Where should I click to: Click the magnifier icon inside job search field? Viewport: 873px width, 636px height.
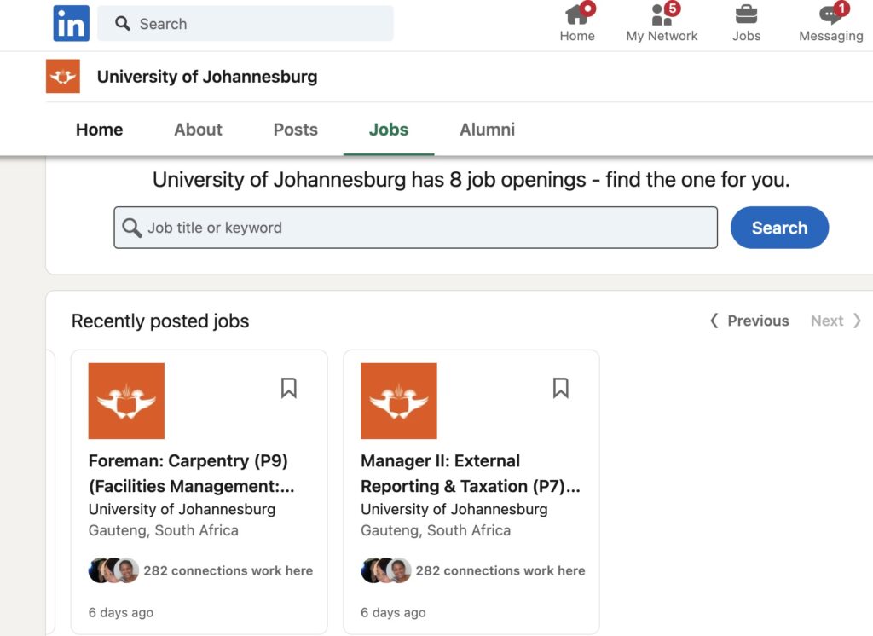point(132,228)
